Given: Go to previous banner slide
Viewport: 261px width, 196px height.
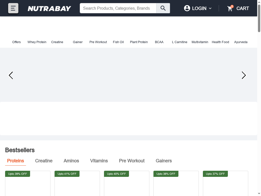Looking at the screenshot, I should pyautogui.click(x=11, y=75).
